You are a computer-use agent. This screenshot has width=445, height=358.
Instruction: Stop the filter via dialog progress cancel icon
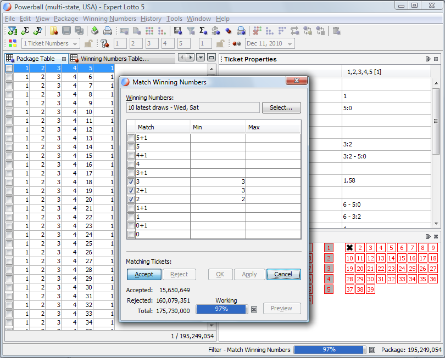point(254,309)
